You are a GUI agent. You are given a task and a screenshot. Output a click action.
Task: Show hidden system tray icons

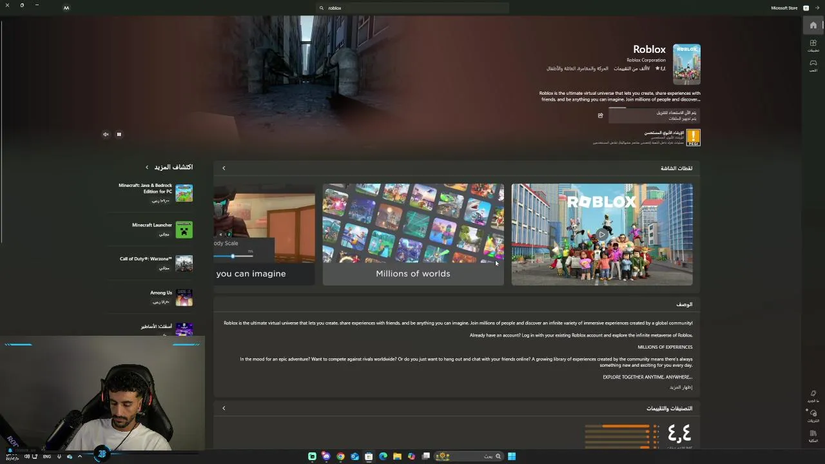[x=79, y=456]
